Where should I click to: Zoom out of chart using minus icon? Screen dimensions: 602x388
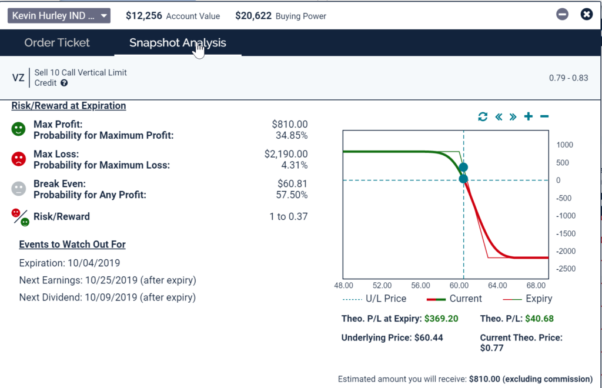coord(544,116)
